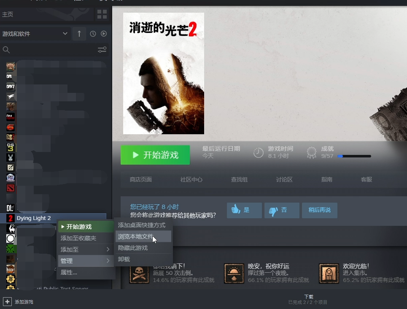
Task: Select the DS3 game icon
Action: tap(11, 147)
